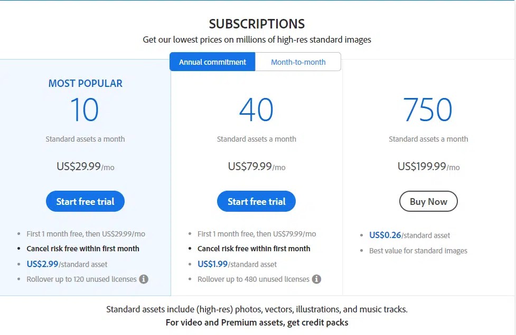516x335 pixels.
Task: Switch to the Month-to-month tab
Action: [298, 62]
